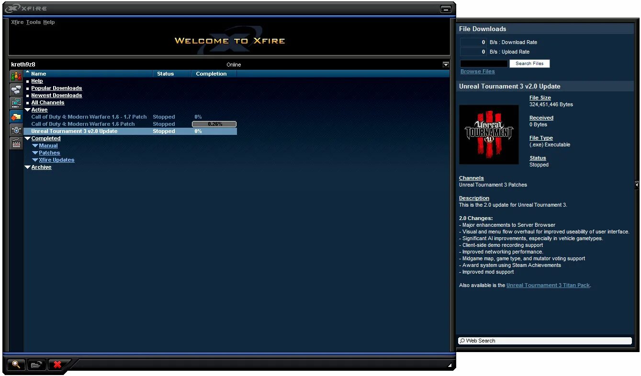
Task: Open the status dropdown next to Online
Action: coord(446,65)
